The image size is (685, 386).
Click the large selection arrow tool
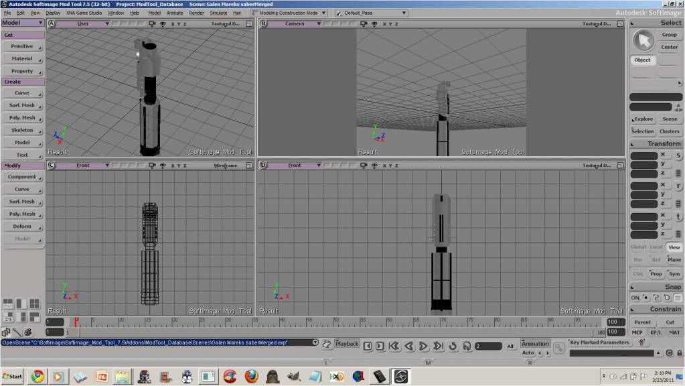coord(643,40)
